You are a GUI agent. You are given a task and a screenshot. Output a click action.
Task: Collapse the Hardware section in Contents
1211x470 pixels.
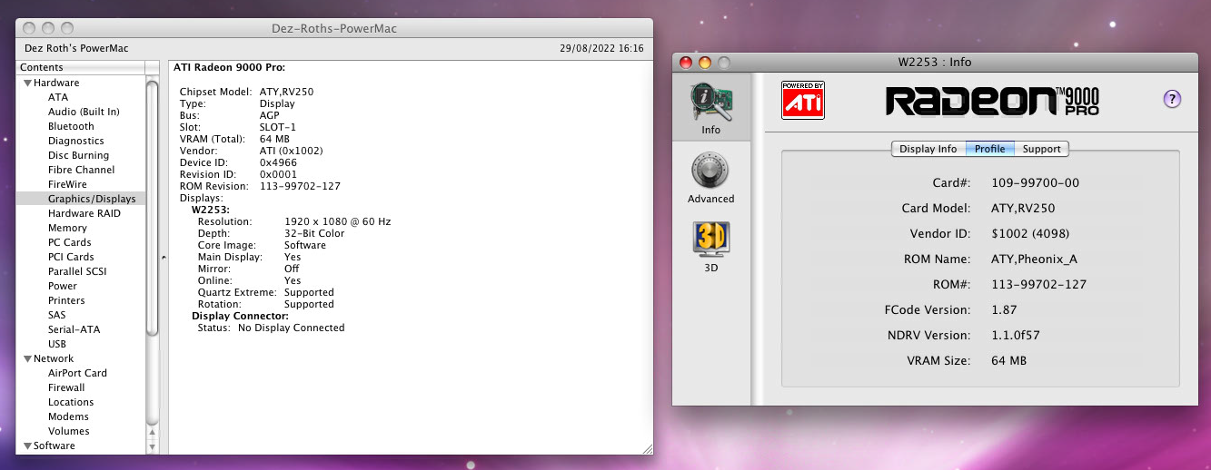(27, 83)
